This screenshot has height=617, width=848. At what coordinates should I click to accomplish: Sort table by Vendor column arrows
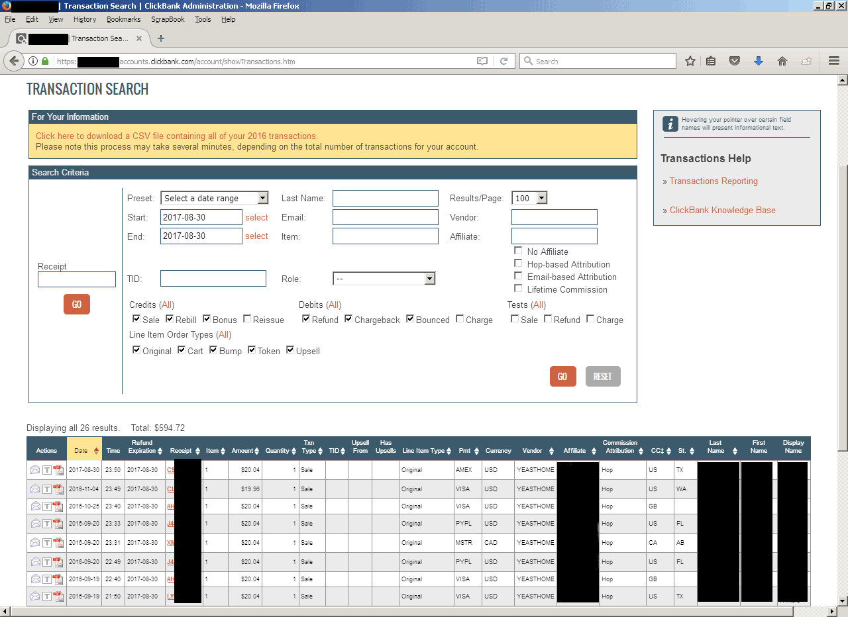click(551, 451)
